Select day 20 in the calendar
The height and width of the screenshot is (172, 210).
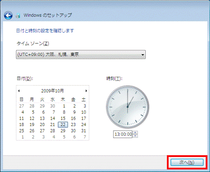tap(42, 125)
